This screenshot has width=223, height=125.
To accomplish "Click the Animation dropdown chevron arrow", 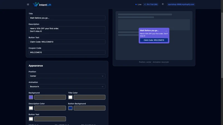I will 103,87.
